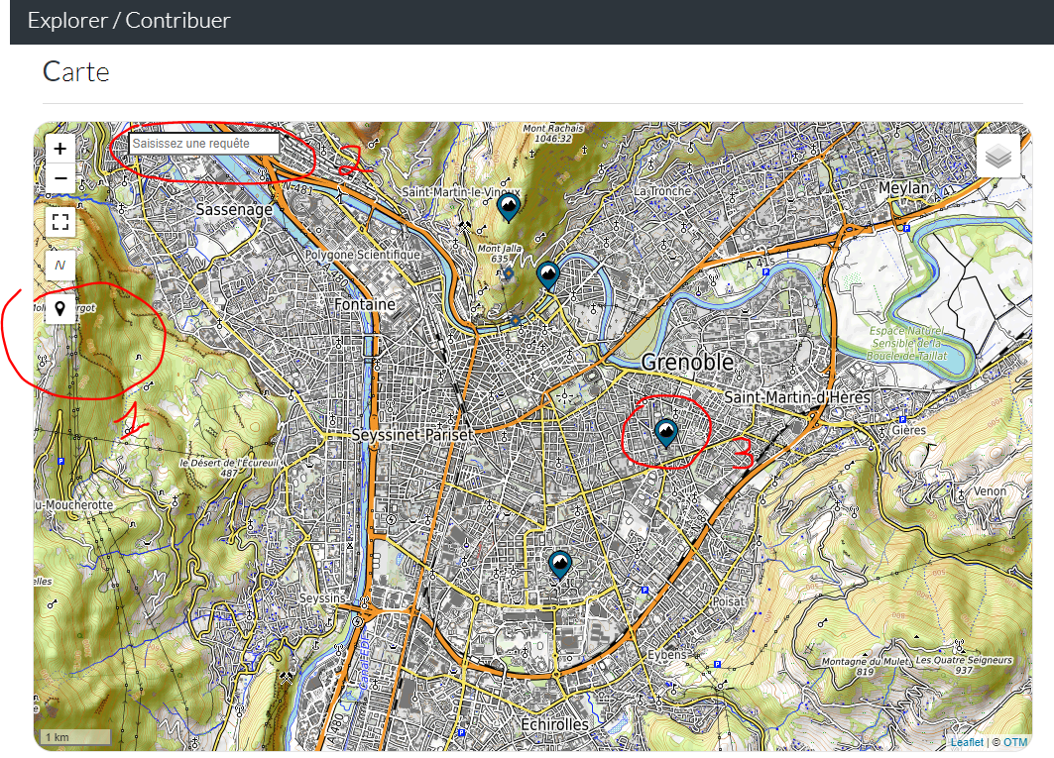The image size is (1054, 758).
Task: Zoom in with the plus button
Action: point(60,149)
